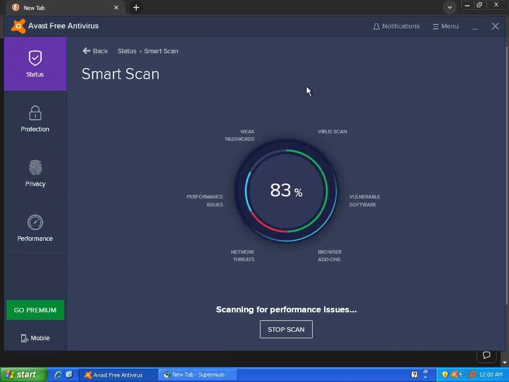Go back with the Back arrow
Screen dimensions: 509x382
(95, 51)
